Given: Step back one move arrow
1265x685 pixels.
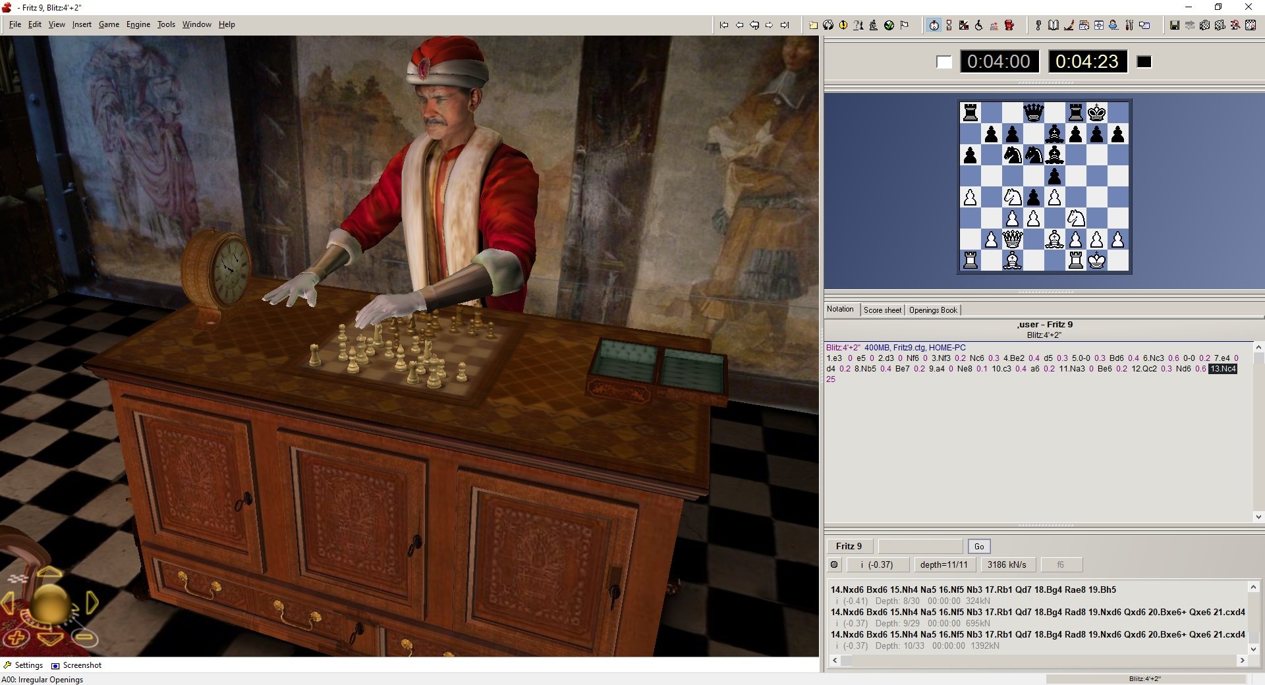Looking at the screenshot, I should (739, 25).
